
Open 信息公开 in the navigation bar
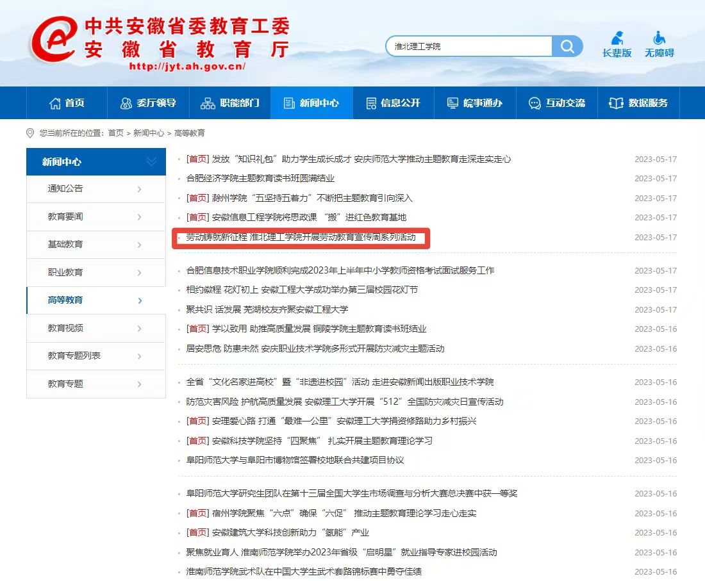click(x=393, y=103)
